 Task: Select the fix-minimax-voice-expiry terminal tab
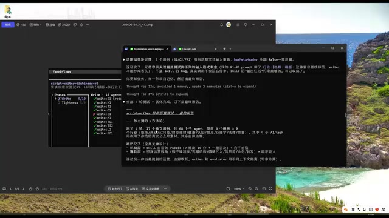146,49
